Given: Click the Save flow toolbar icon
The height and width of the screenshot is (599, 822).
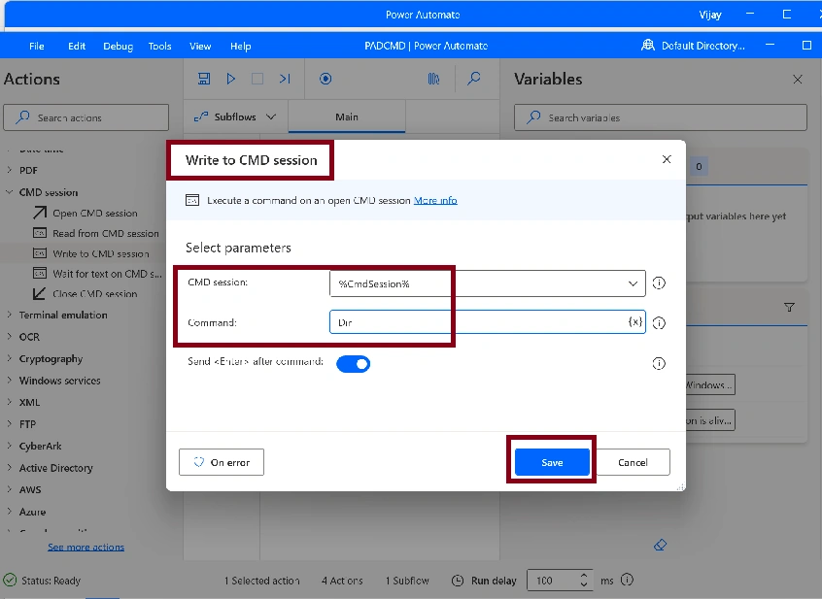Looking at the screenshot, I should pos(204,79).
